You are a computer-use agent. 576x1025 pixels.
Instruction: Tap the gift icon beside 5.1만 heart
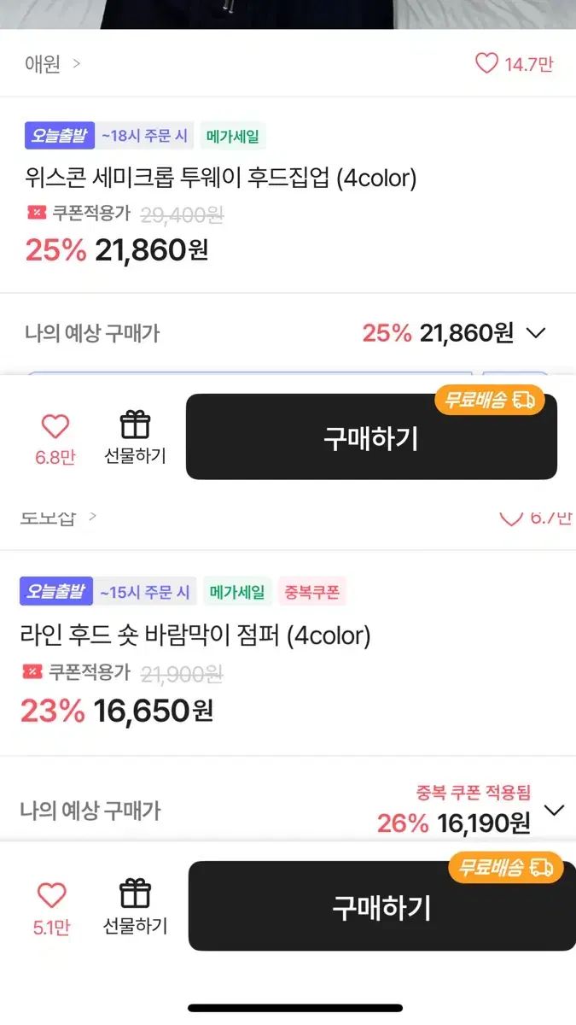pos(135,893)
